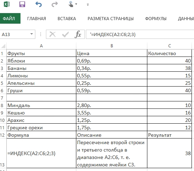The height and width of the screenshot is (171, 194).
Task: Click price cell 1,75р.
Action: [x=112, y=128]
